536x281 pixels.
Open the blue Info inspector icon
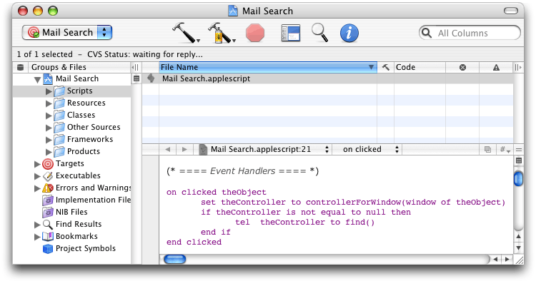pyautogui.click(x=349, y=33)
